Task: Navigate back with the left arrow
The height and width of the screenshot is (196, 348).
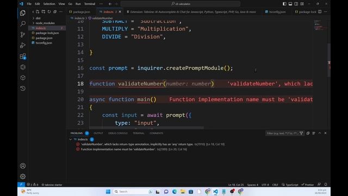Action: pos(110,4)
